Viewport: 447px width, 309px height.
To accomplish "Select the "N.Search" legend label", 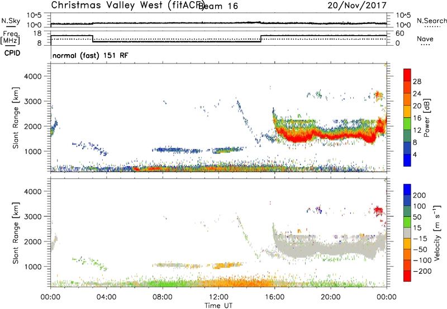I will pos(431,21).
